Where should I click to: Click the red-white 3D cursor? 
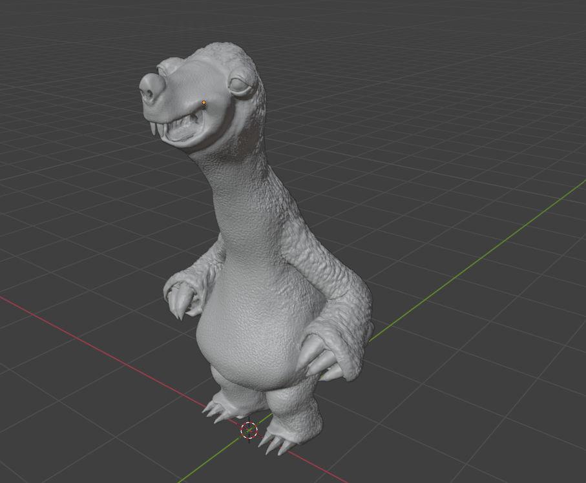click(249, 430)
